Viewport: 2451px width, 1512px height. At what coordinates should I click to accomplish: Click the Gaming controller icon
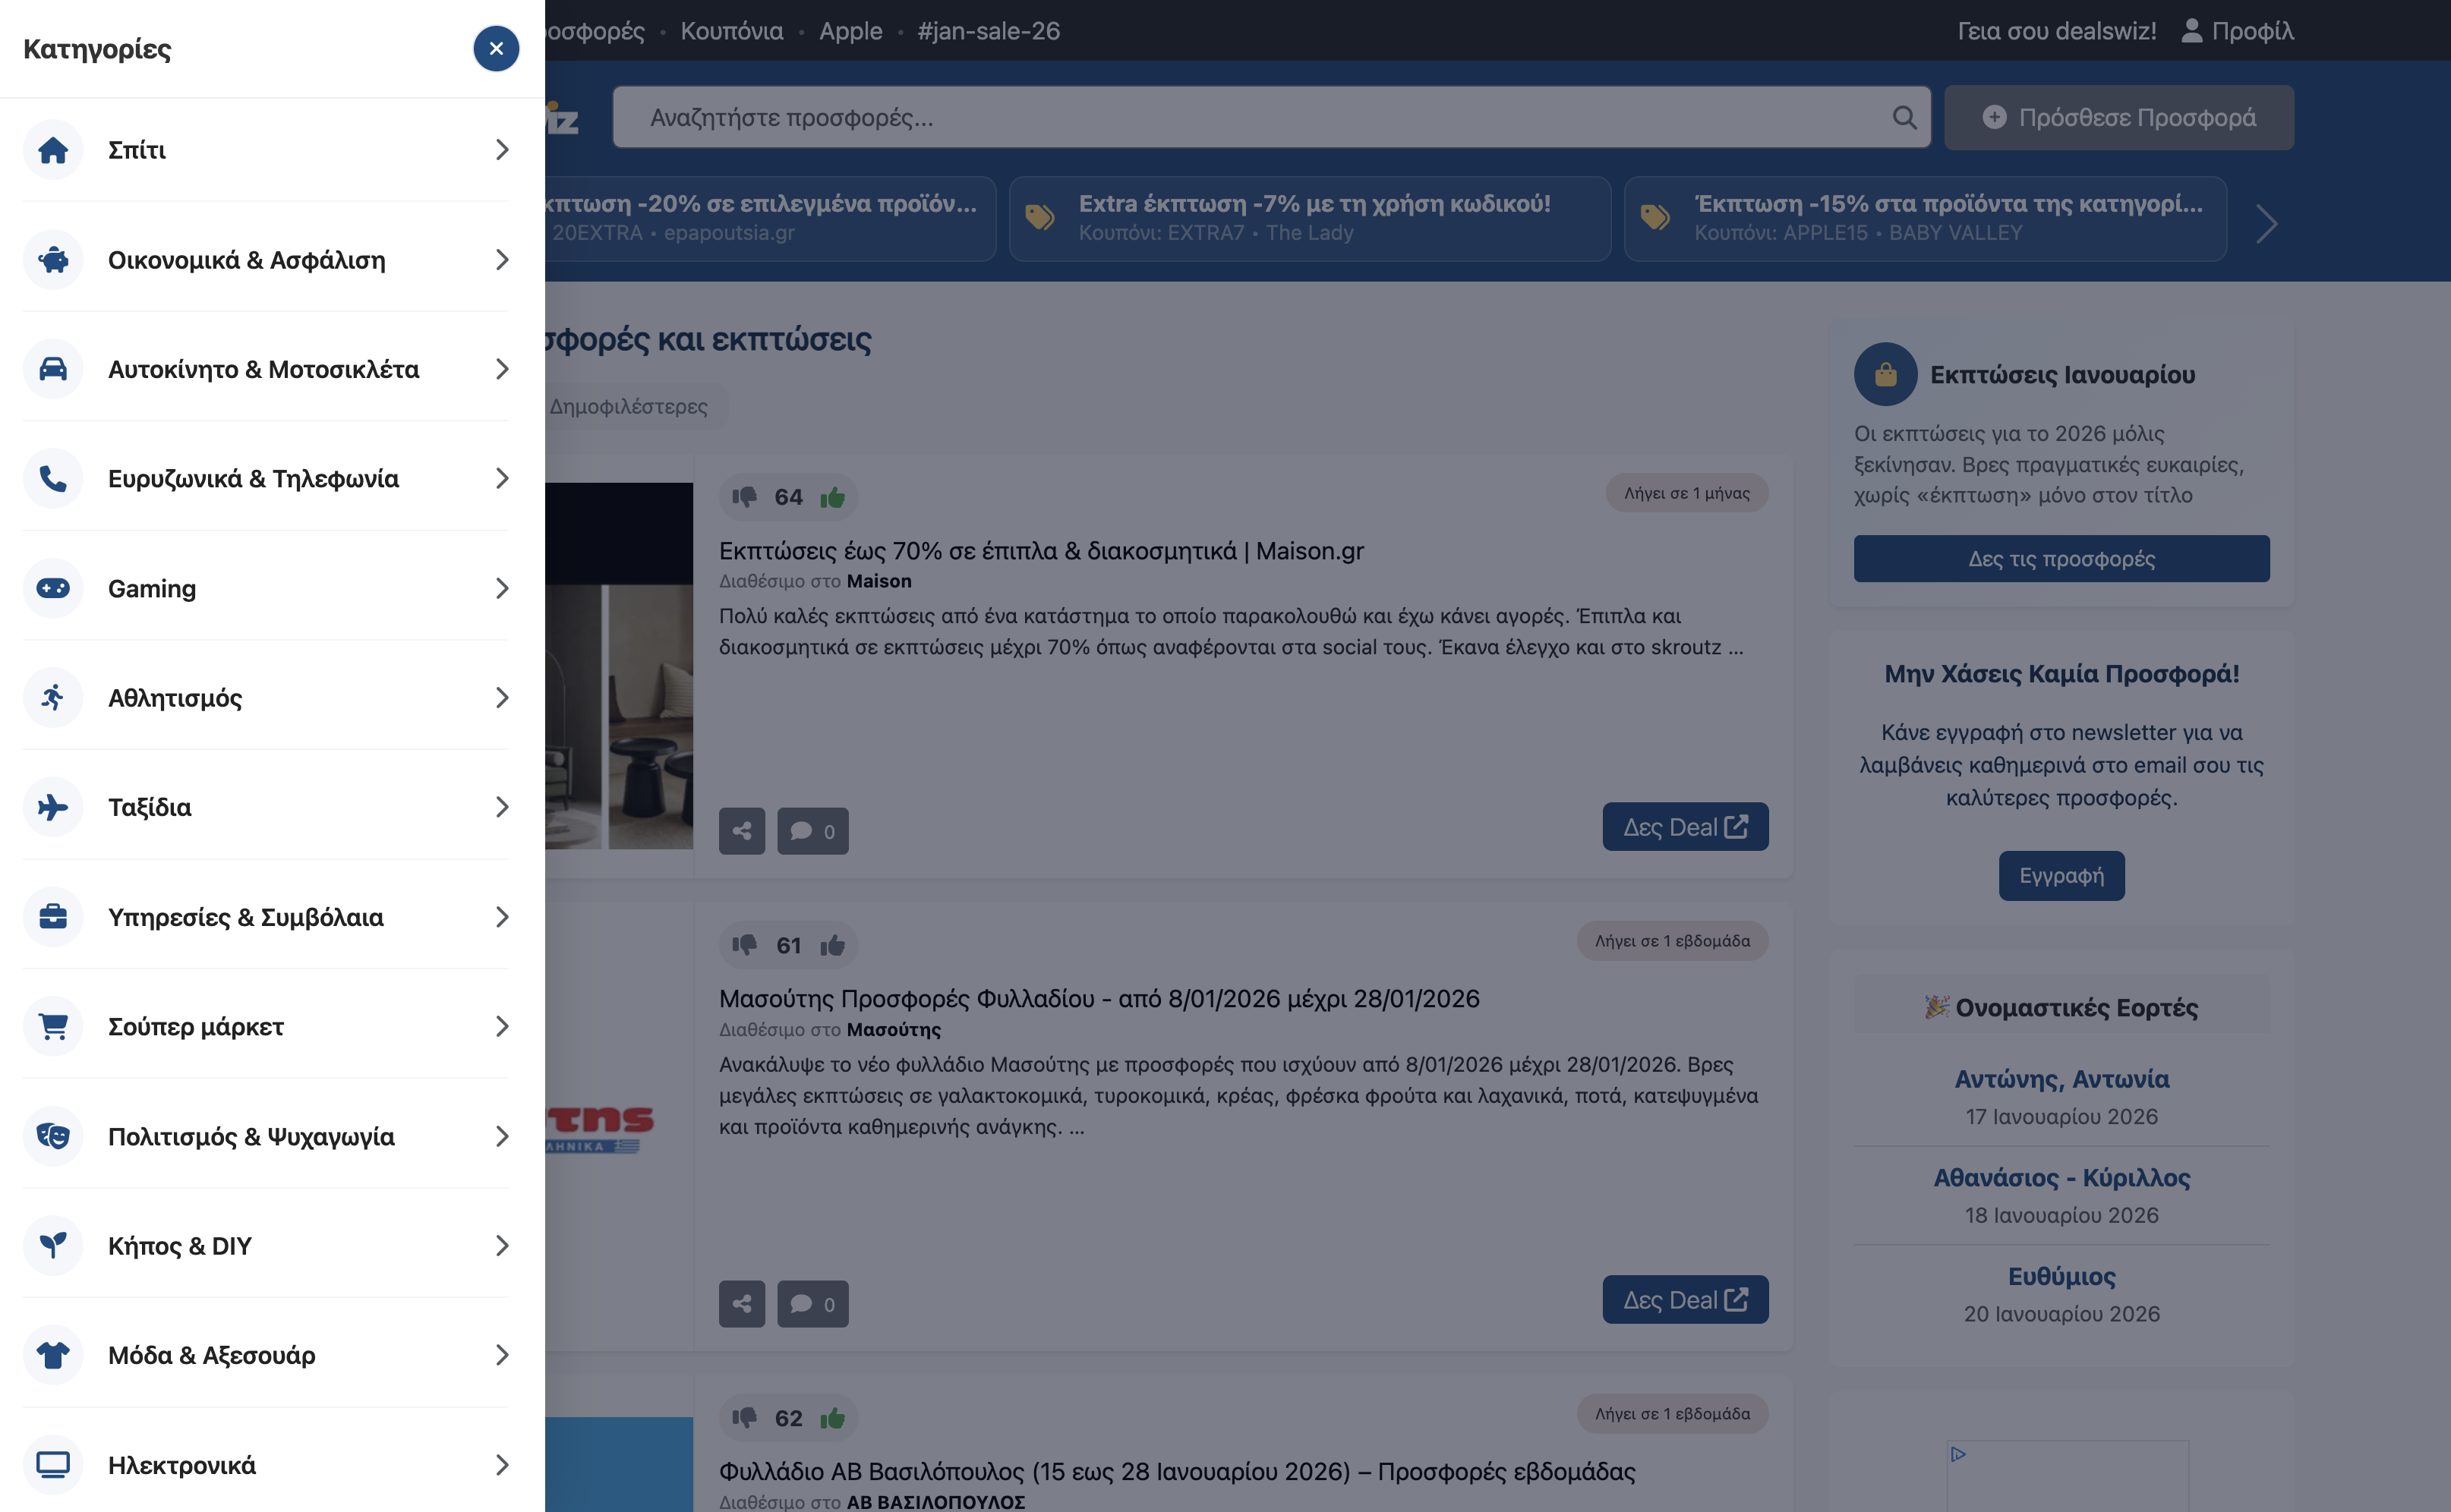tap(52, 588)
